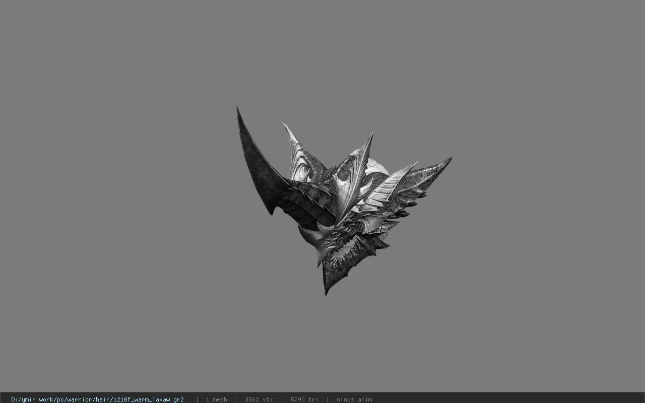This screenshot has height=403, width=645.
Task: Click the "nincs anim" status entry
Action: tap(354, 399)
